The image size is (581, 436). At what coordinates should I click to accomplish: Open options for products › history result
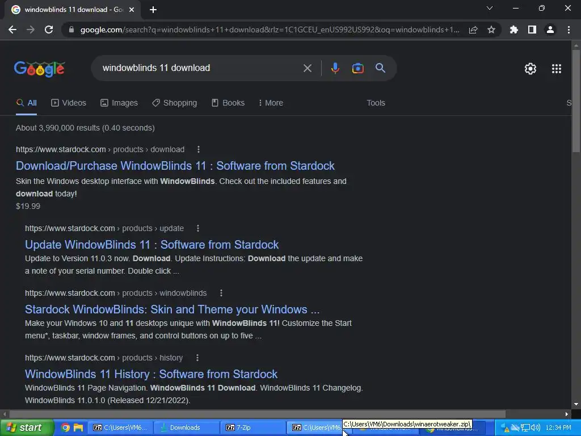pyautogui.click(x=197, y=358)
